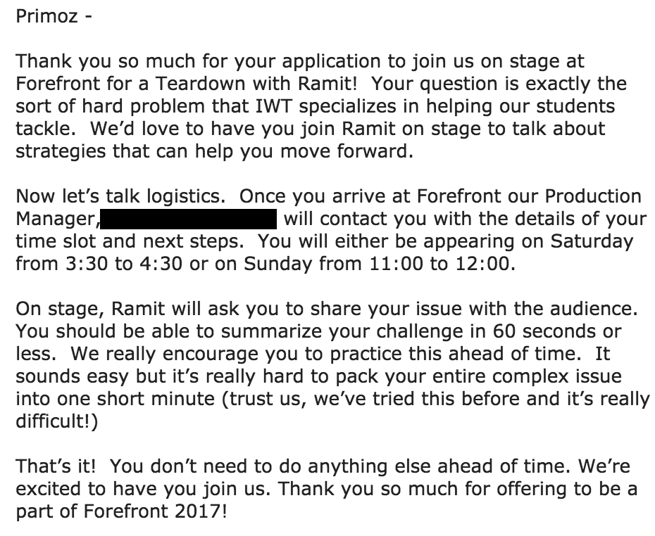Click the phrase "On stage, Ramit"

pyautogui.click(x=91, y=309)
